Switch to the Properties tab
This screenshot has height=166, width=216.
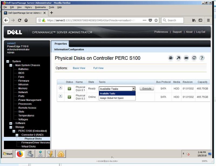click(60, 44)
